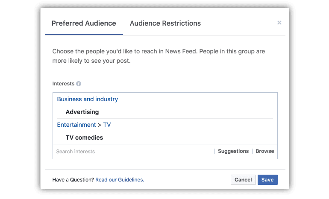Select the TV comedies interest
The height and width of the screenshot is (199, 329).
(84, 138)
